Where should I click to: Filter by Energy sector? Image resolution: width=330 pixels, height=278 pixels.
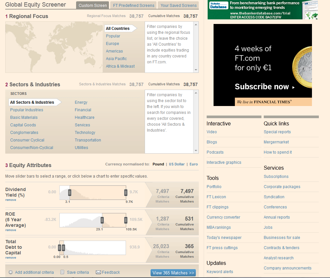(81, 102)
